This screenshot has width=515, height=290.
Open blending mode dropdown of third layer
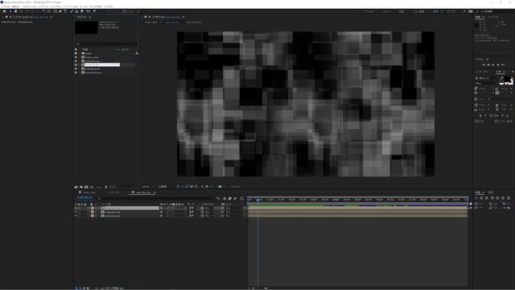[192, 216]
